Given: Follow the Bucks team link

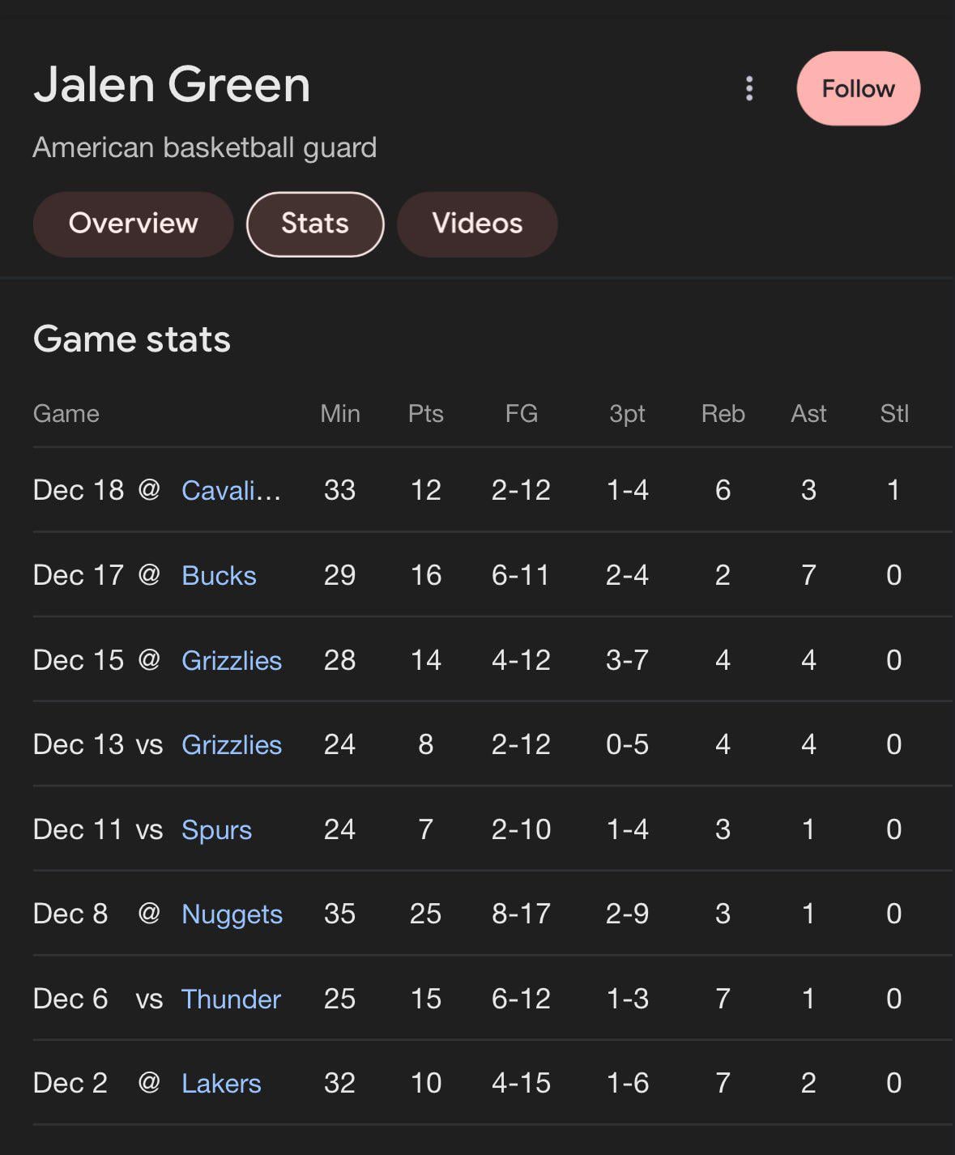Looking at the screenshot, I should 219,575.
